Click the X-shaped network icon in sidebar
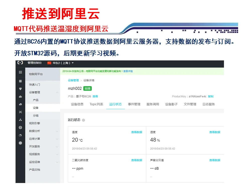245x186 pixels. (20, 112)
